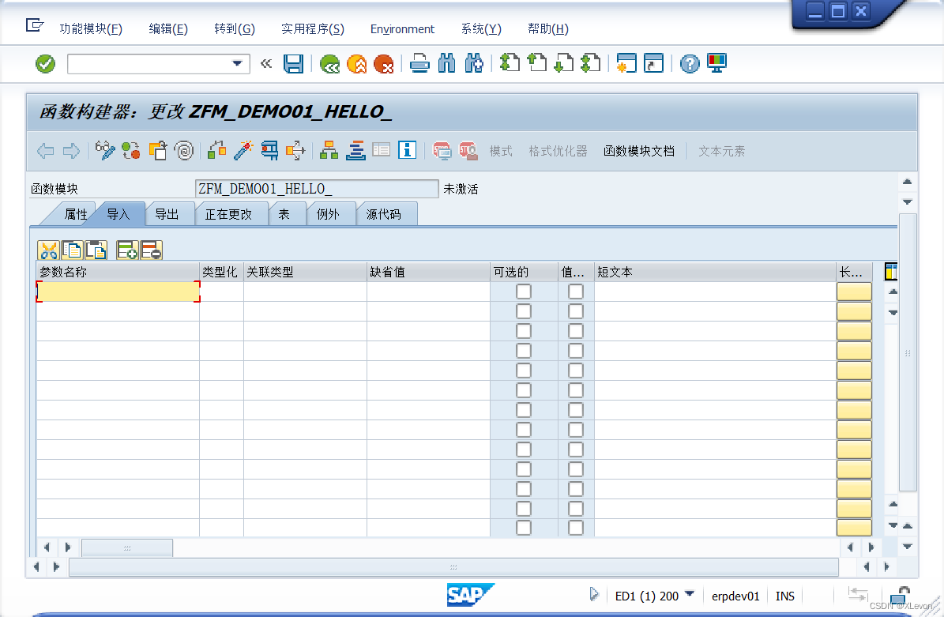
Task: Expand the ED1 (1) 200 system dropdown
Action: point(690,595)
